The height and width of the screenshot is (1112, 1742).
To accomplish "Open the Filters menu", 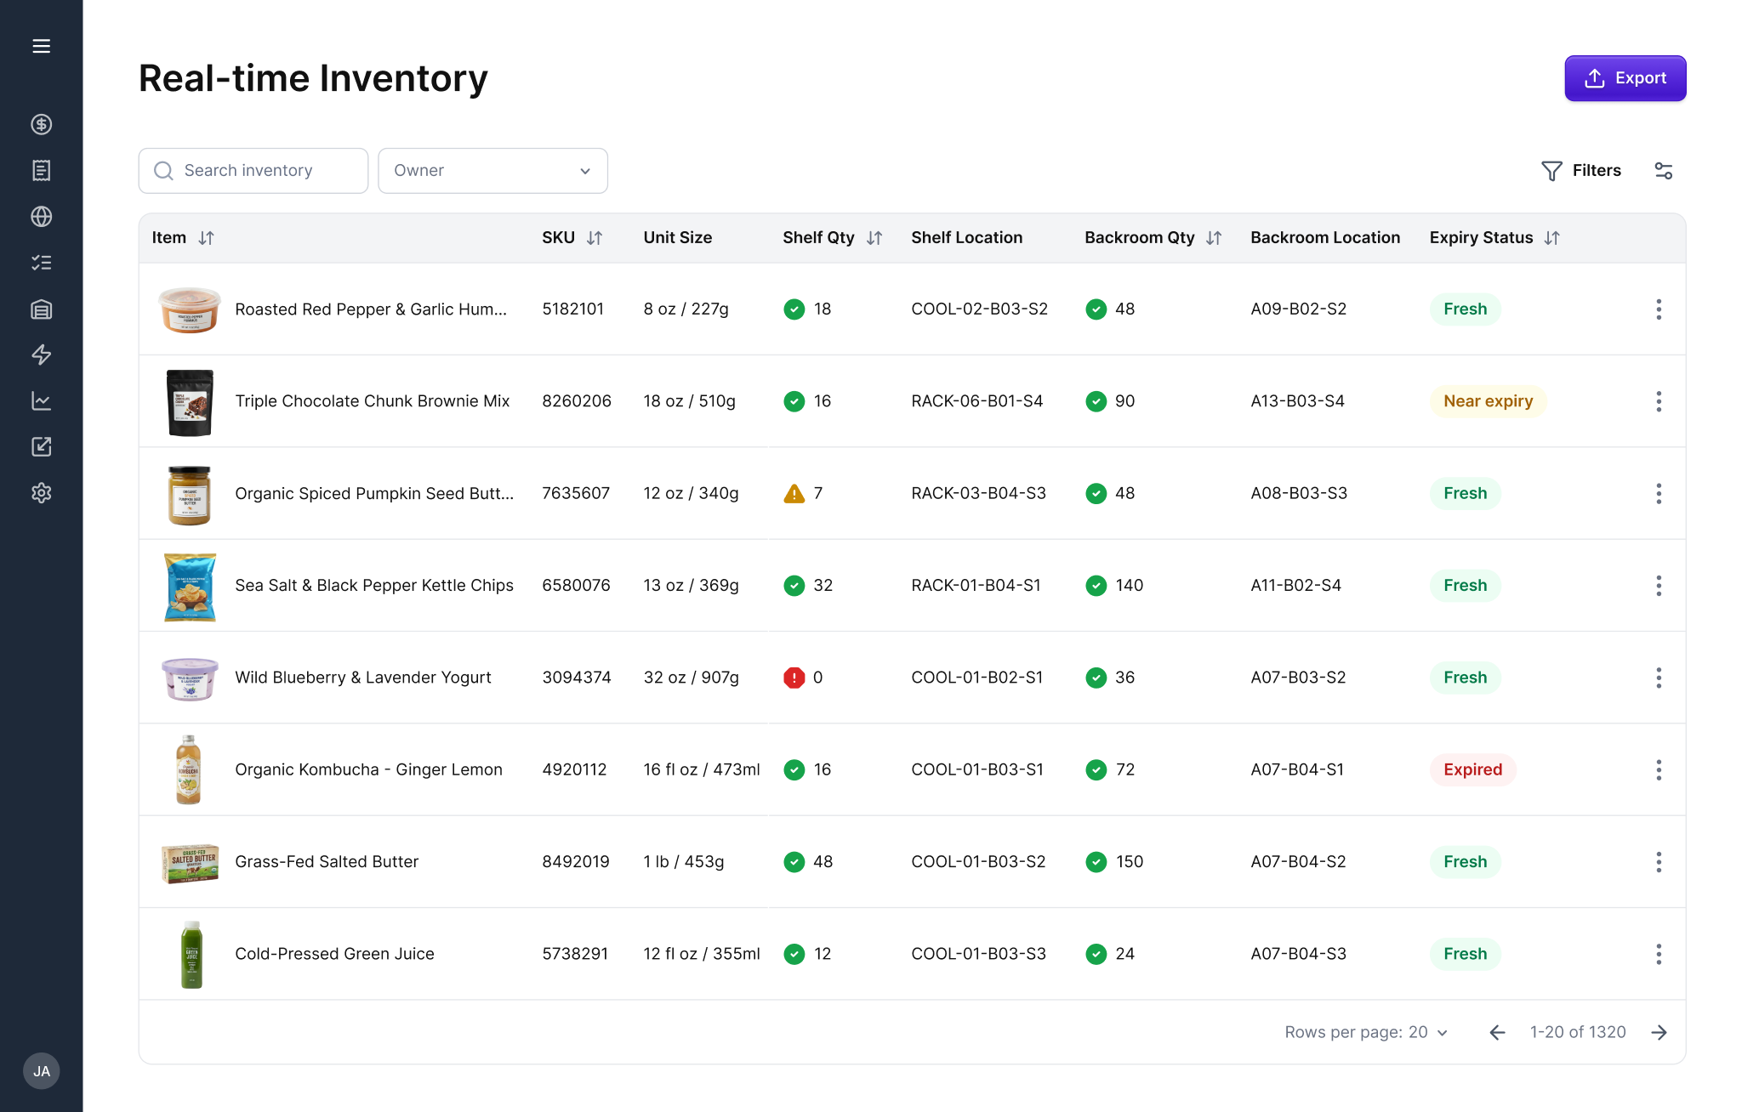I will pos(1582,170).
